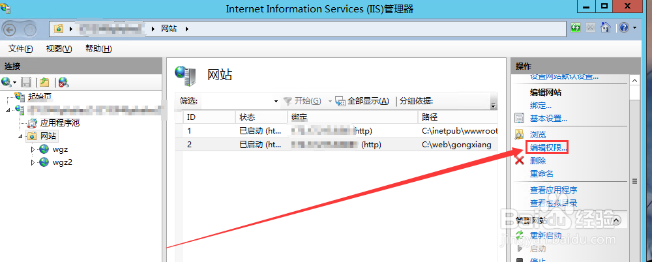
Task: Click 浏览 link in actions pane
Action: click(x=538, y=135)
